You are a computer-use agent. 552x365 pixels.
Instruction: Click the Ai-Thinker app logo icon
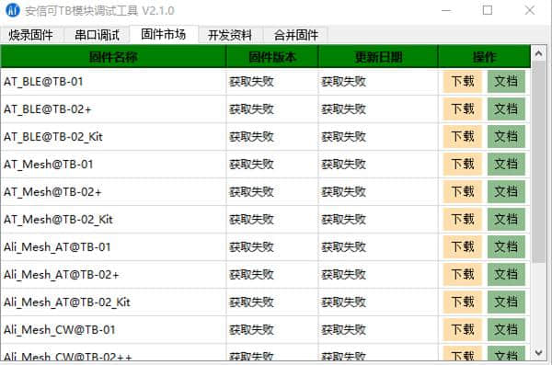point(13,10)
